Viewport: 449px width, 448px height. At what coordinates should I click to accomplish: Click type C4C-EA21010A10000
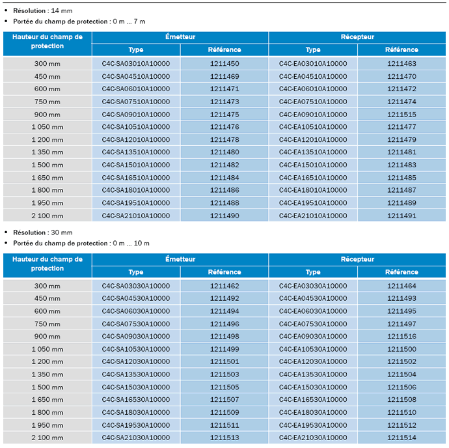[313, 216]
